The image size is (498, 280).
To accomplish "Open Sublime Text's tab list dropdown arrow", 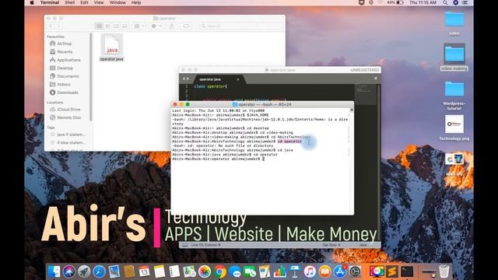I will click(376, 79).
